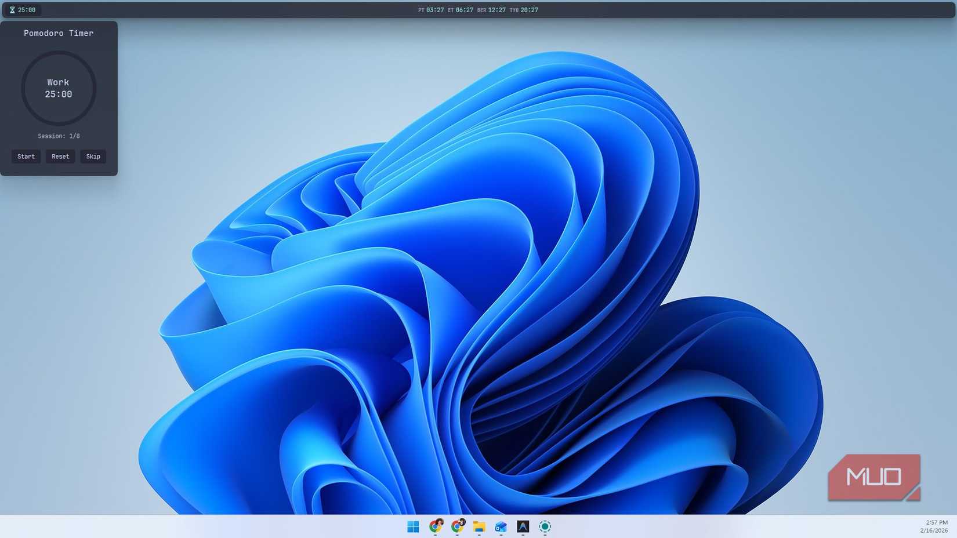Open Outlook from the taskbar
The image size is (957, 538).
tap(501, 526)
